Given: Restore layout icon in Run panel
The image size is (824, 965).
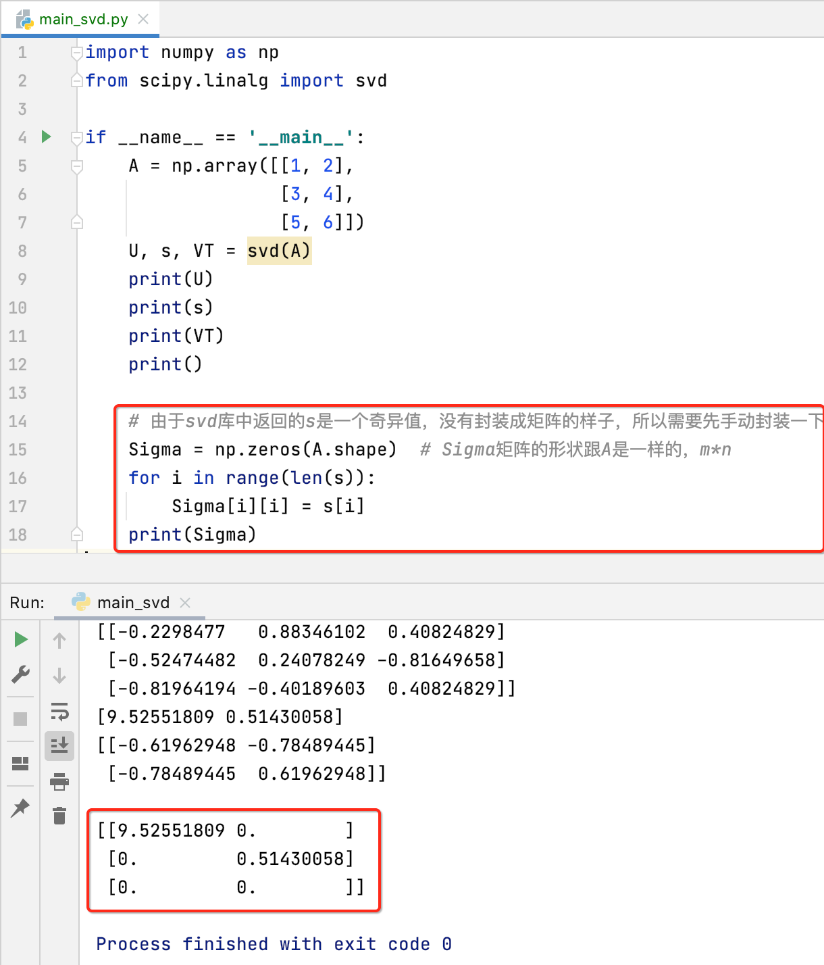Looking at the screenshot, I should click(21, 764).
